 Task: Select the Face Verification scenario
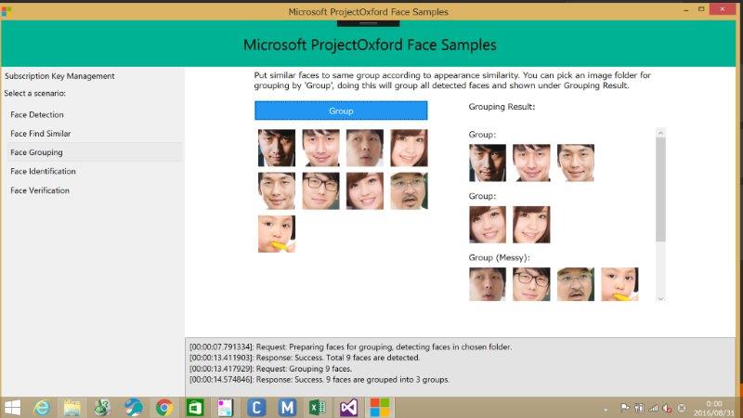[40, 190]
